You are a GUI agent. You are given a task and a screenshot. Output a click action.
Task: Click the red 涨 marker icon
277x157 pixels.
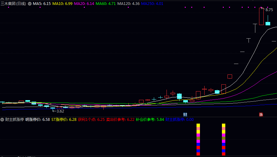coord(261,114)
